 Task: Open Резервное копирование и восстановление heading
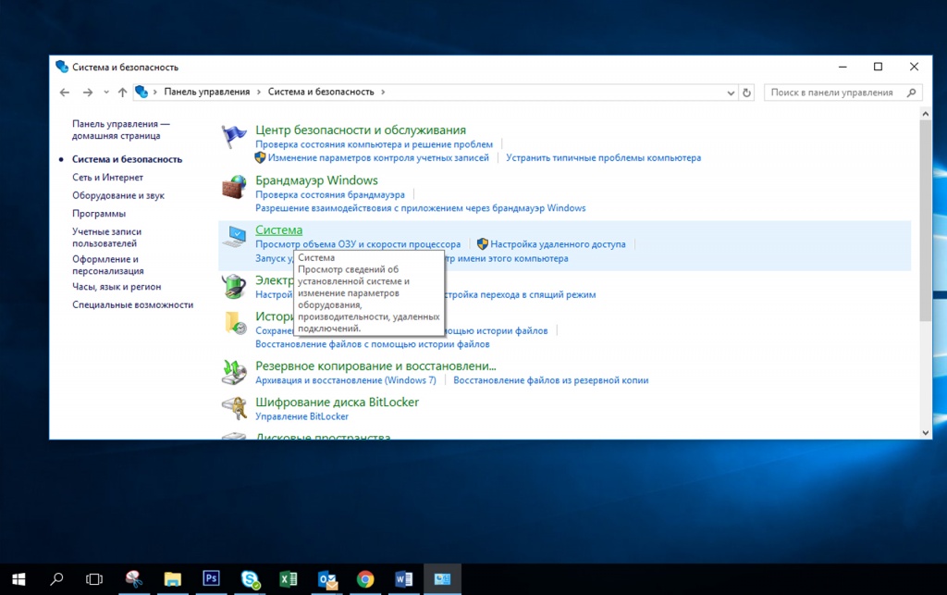point(375,366)
